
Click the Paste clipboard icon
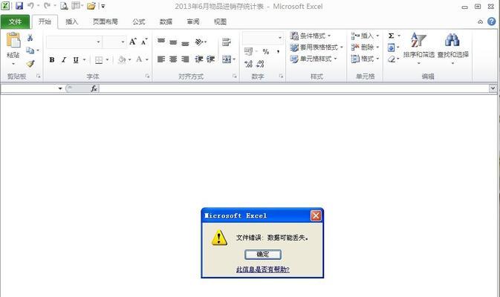coord(13,41)
